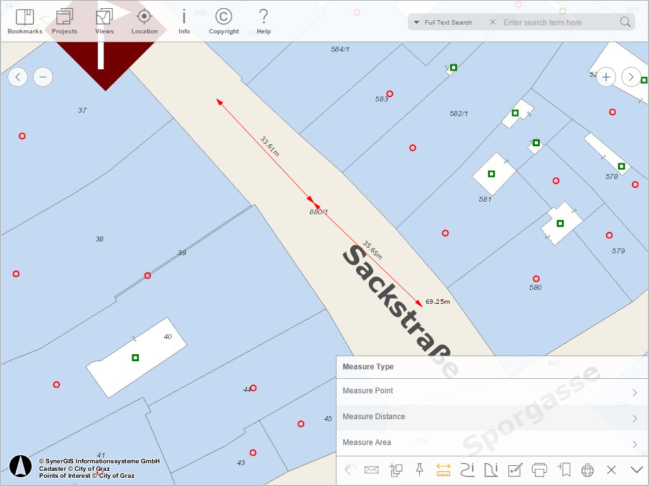Image resolution: width=649 pixels, height=486 pixels.
Task: Open the redlining drawing tool
Action: [515, 470]
